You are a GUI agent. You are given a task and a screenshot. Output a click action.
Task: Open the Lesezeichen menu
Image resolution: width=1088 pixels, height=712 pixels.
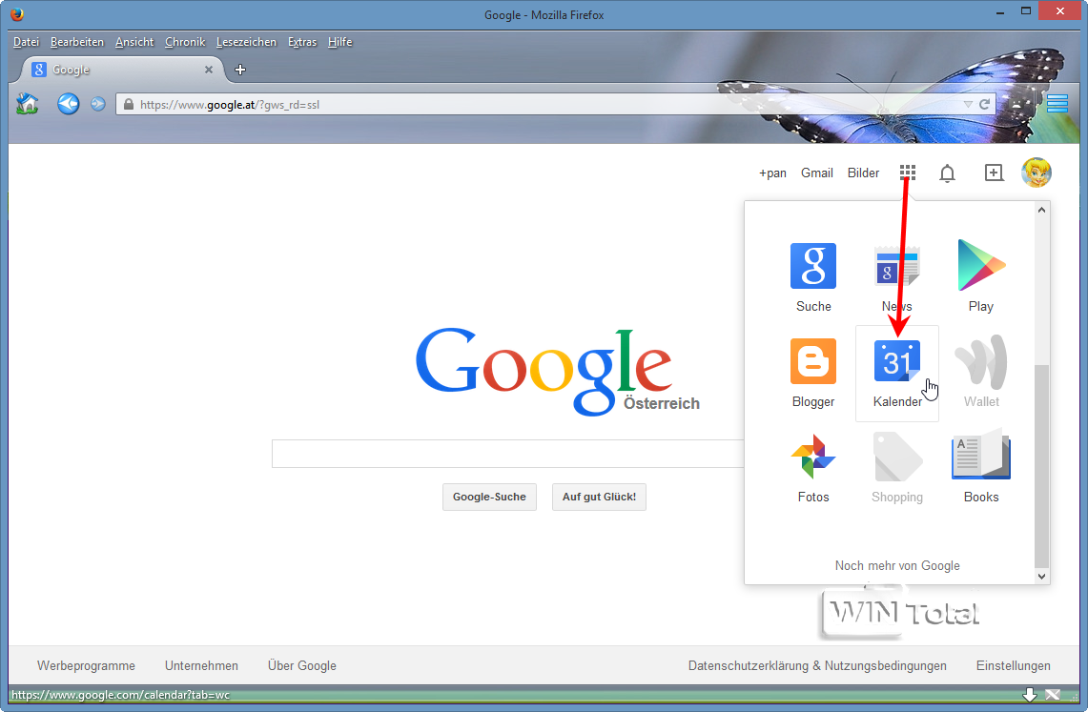click(x=246, y=42)
